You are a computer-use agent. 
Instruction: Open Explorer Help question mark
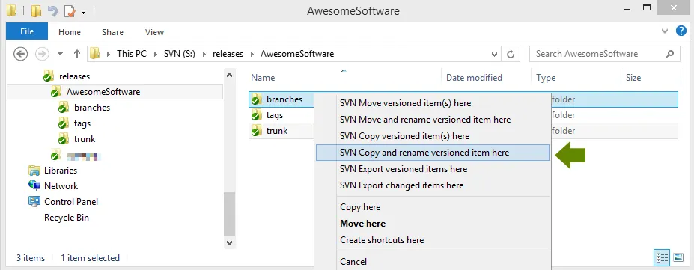[x=681, y=31]
